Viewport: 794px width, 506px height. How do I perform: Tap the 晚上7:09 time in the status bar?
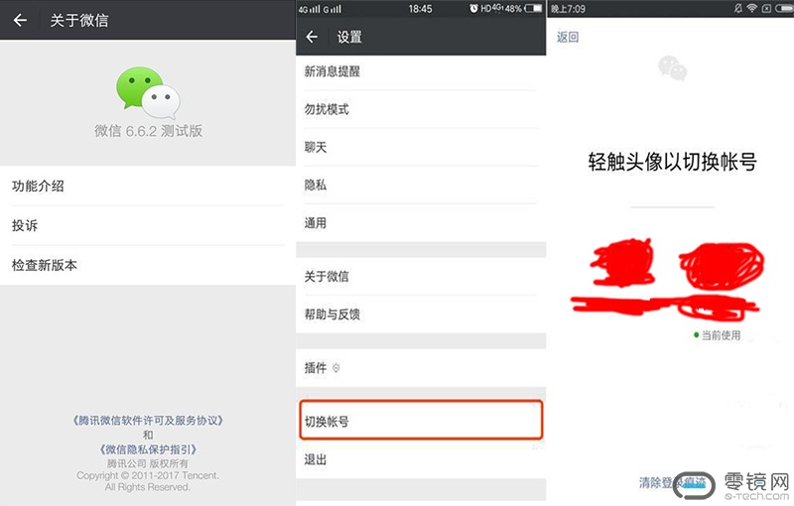click(x=568, y=9)
